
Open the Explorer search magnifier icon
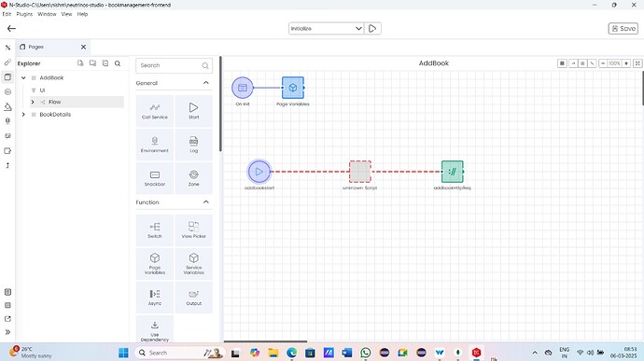[118, 63]
